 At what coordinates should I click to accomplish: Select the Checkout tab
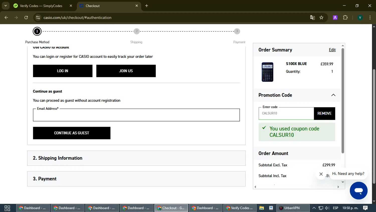pyautogui.click(x=109, y=6)
